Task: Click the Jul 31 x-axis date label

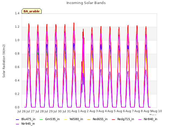Action: [x=67, y=111]
